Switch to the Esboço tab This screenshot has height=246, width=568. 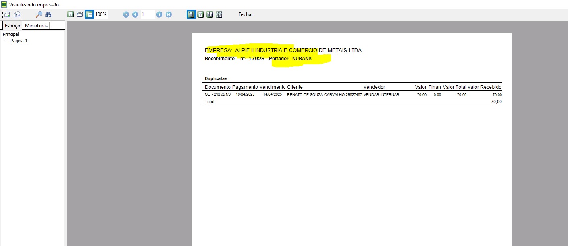(x=12, y=26)
